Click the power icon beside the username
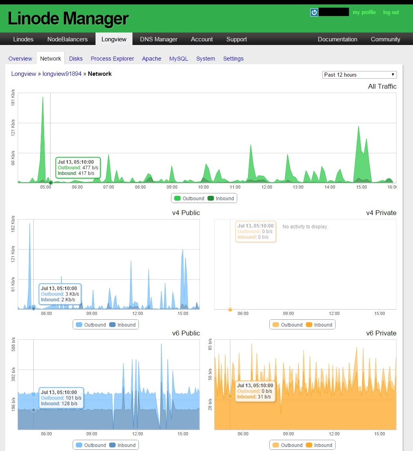Image resolution: width=413 pixels, height=451 pixels. (x=314, y=12)
